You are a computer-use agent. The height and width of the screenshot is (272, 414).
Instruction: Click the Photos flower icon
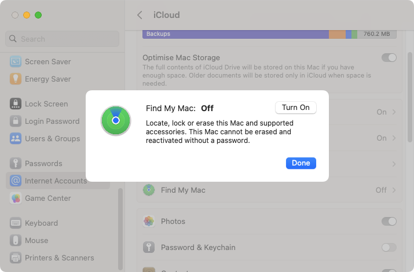149,221
